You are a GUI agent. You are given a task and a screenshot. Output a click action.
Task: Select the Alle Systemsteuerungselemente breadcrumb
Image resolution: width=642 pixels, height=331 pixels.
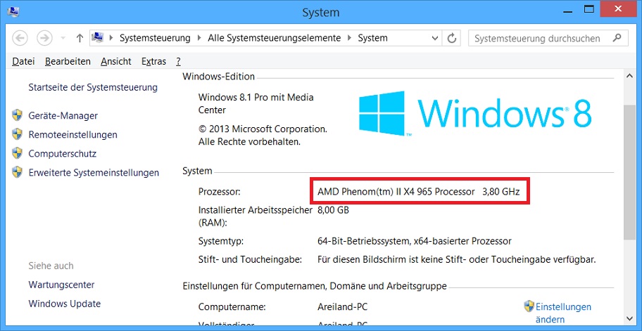(x=275, y=38)
